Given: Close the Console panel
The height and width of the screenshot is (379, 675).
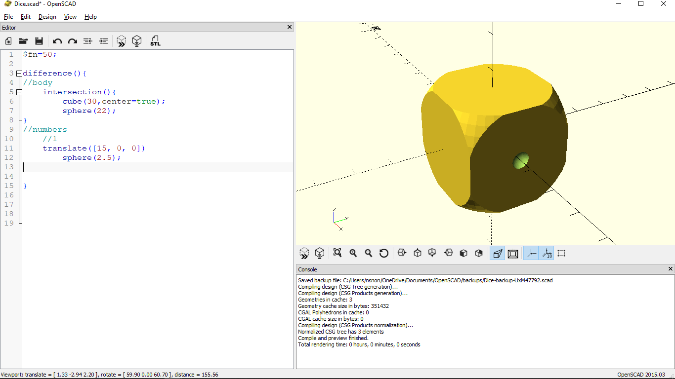Looking at the screenshot, I should point(671,269).
